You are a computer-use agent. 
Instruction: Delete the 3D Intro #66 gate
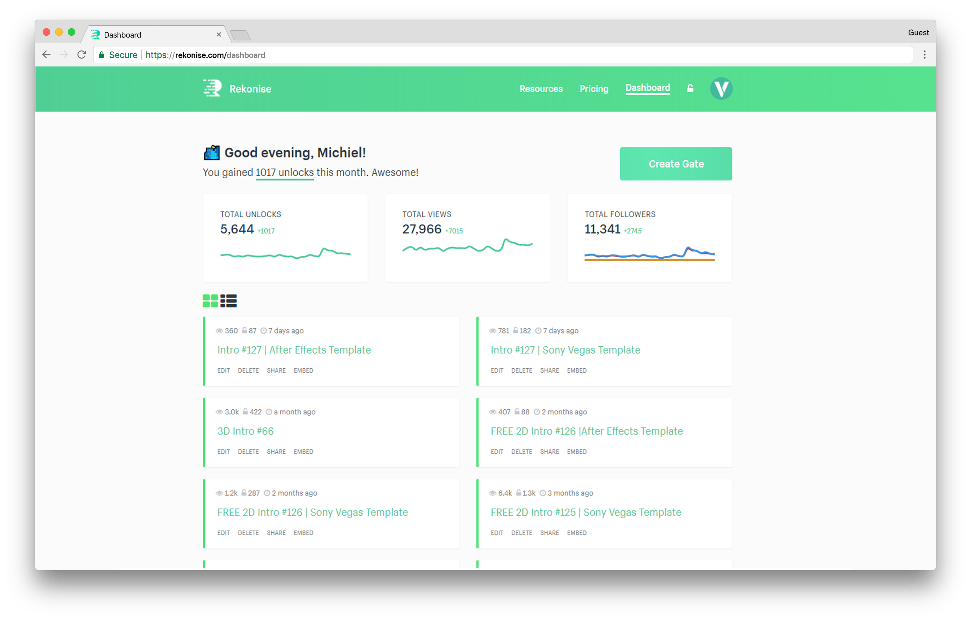coord(248,451)
